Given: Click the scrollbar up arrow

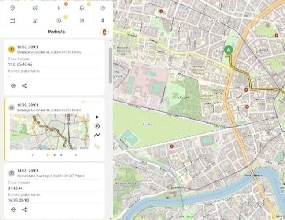Looking at the screenshot, I should pyautogui.click(x=111, y=40).
